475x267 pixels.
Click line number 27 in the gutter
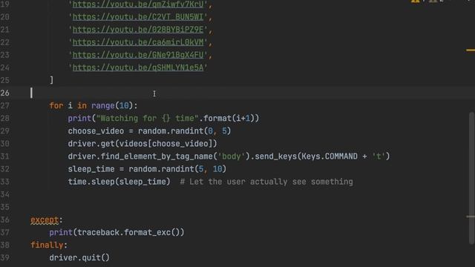click(x=5, y=105)
